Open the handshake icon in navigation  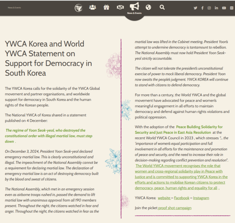click(x=120, y=7)
